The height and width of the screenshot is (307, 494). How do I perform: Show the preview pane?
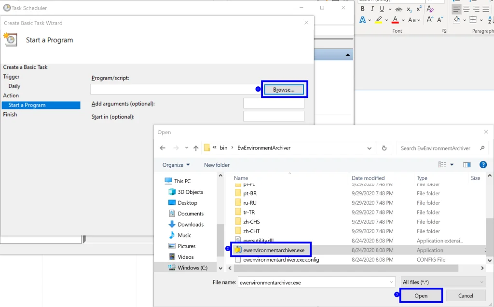click(467, 165)
